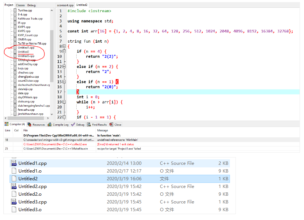This screenshot has height=220, width=304.
Task: Click the project tree scroll down arrow
Action: [52, 114]
